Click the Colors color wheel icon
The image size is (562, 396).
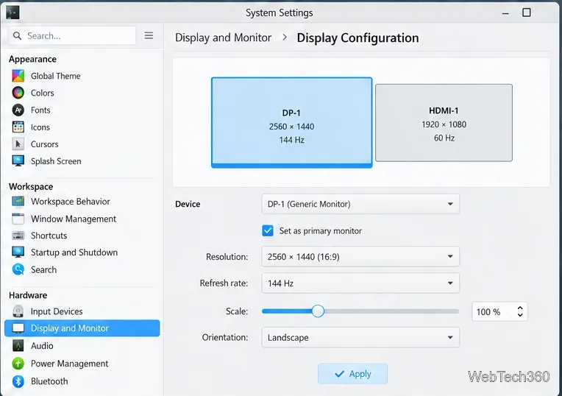pyautogui.click(x=18, y=93)
